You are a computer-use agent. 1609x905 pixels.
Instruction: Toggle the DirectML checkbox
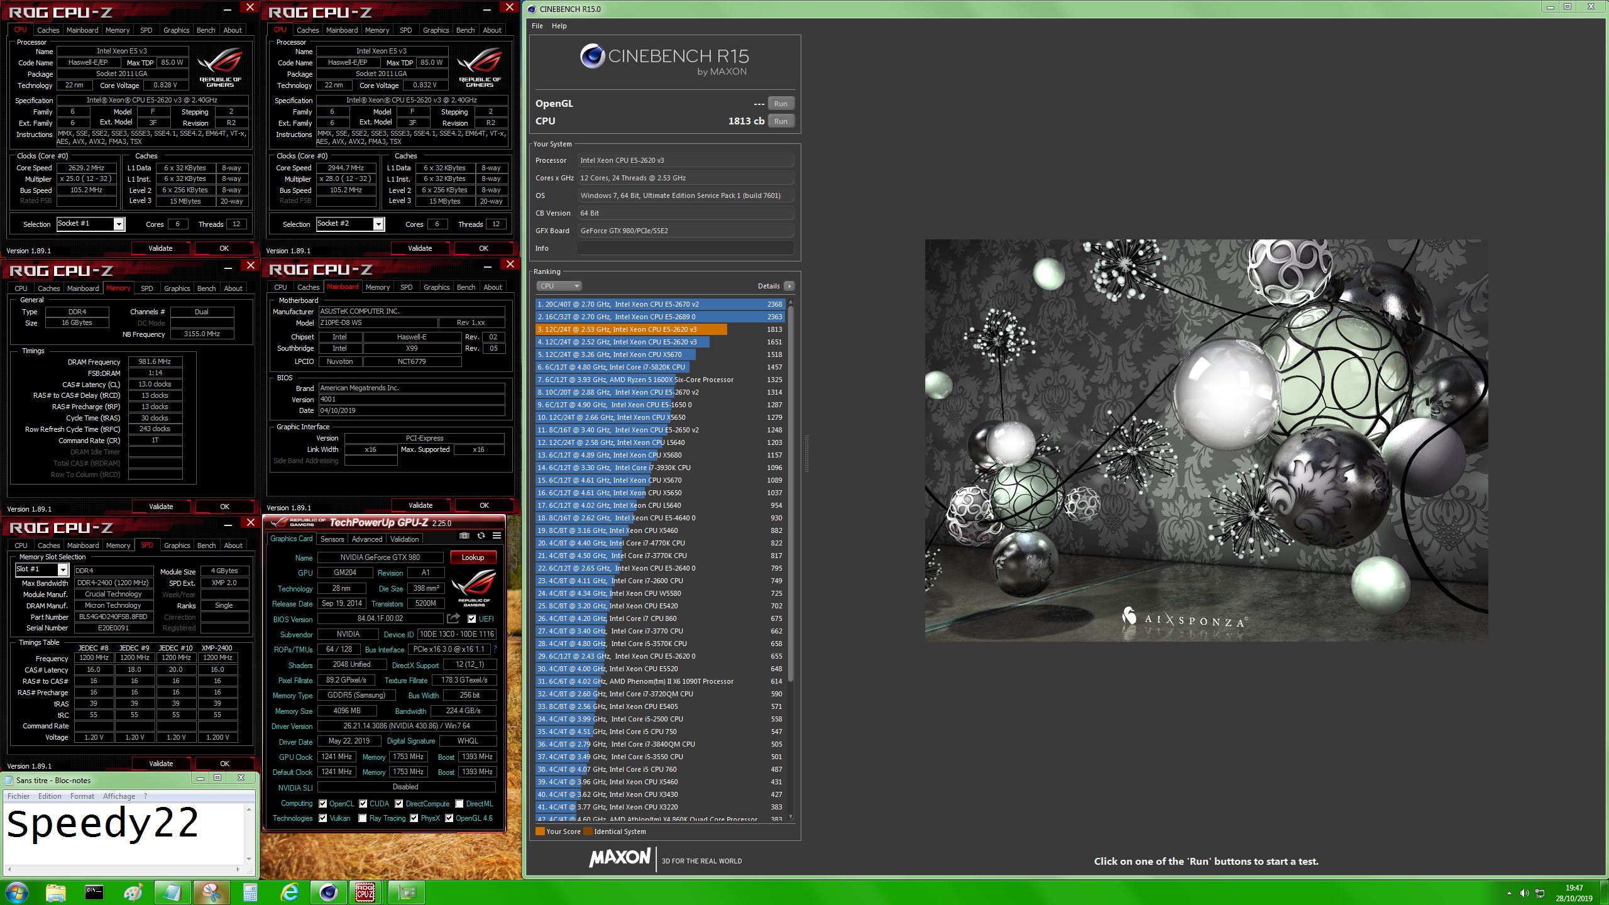[459, 803]
